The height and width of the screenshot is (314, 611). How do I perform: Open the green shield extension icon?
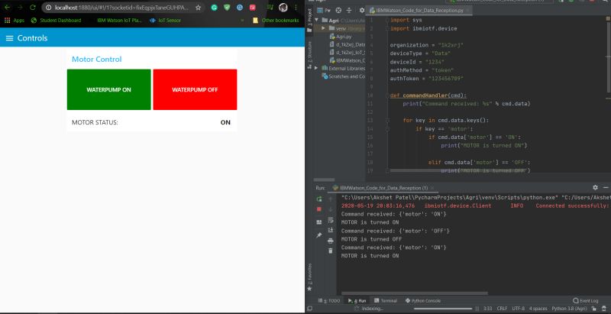click(227, 8)
